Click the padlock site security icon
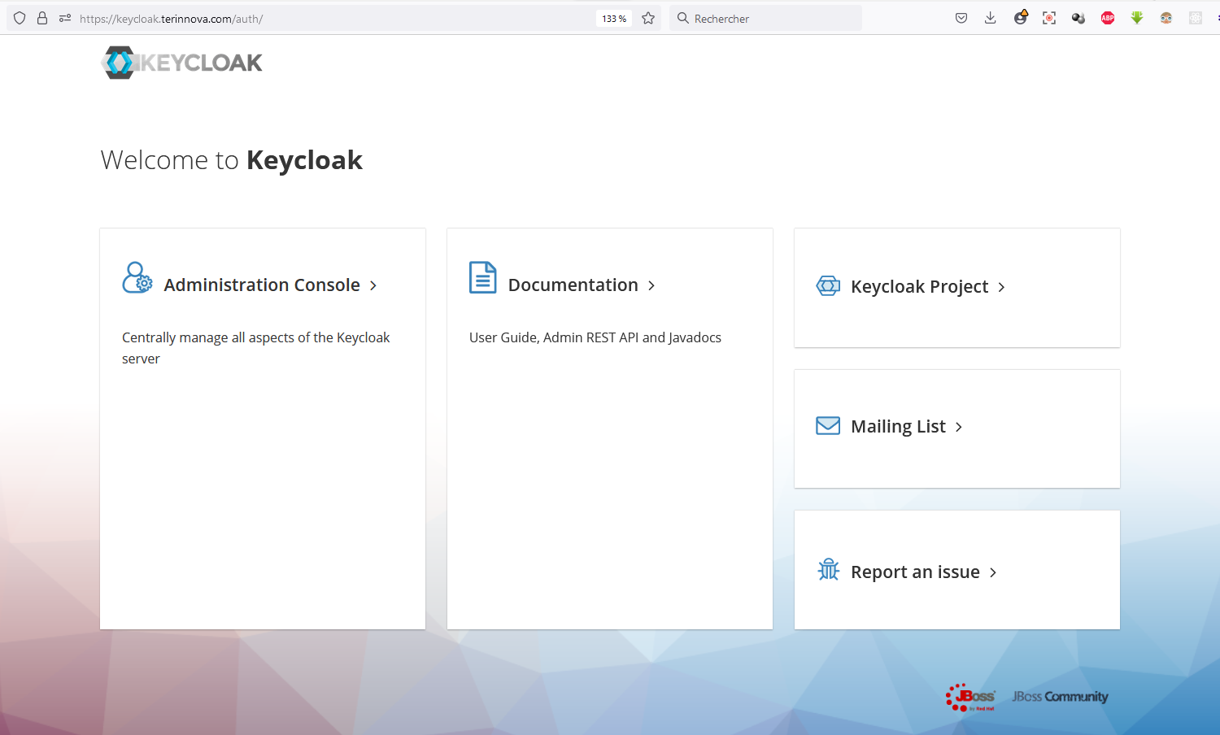The image size is (1220, 735). pos(42,18)
